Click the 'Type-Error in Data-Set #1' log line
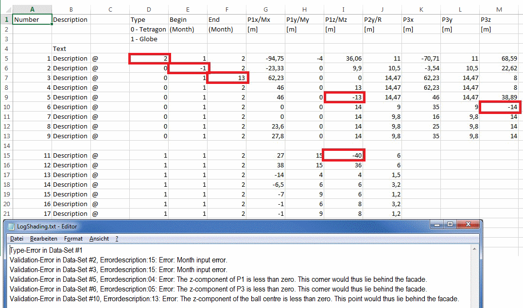This screenshot has height=308, width=523. pos(46,250)
